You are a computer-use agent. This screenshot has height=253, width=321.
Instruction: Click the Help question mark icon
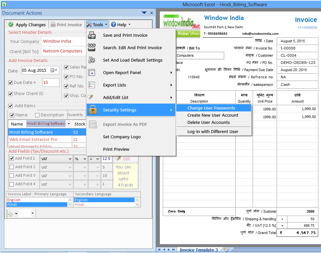point(114,25)
